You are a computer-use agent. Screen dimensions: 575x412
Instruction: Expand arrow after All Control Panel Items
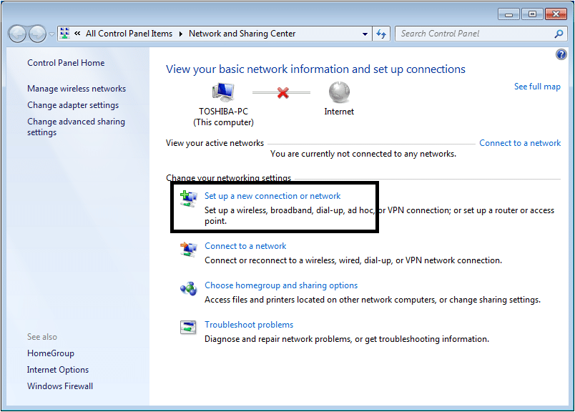click(x=181, y=34)
